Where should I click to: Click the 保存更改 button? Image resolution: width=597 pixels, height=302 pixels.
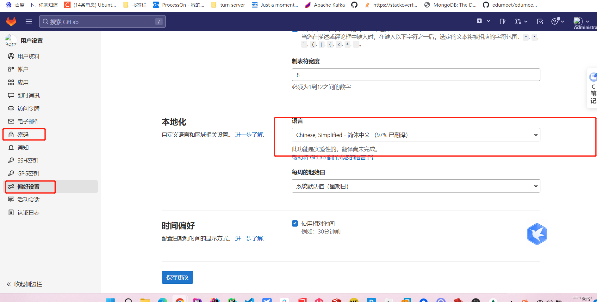[x=177, y=277]
